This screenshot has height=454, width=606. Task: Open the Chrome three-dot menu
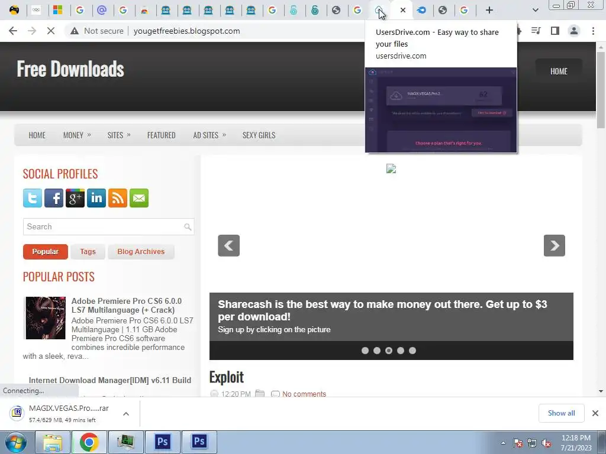coord(593,31)
